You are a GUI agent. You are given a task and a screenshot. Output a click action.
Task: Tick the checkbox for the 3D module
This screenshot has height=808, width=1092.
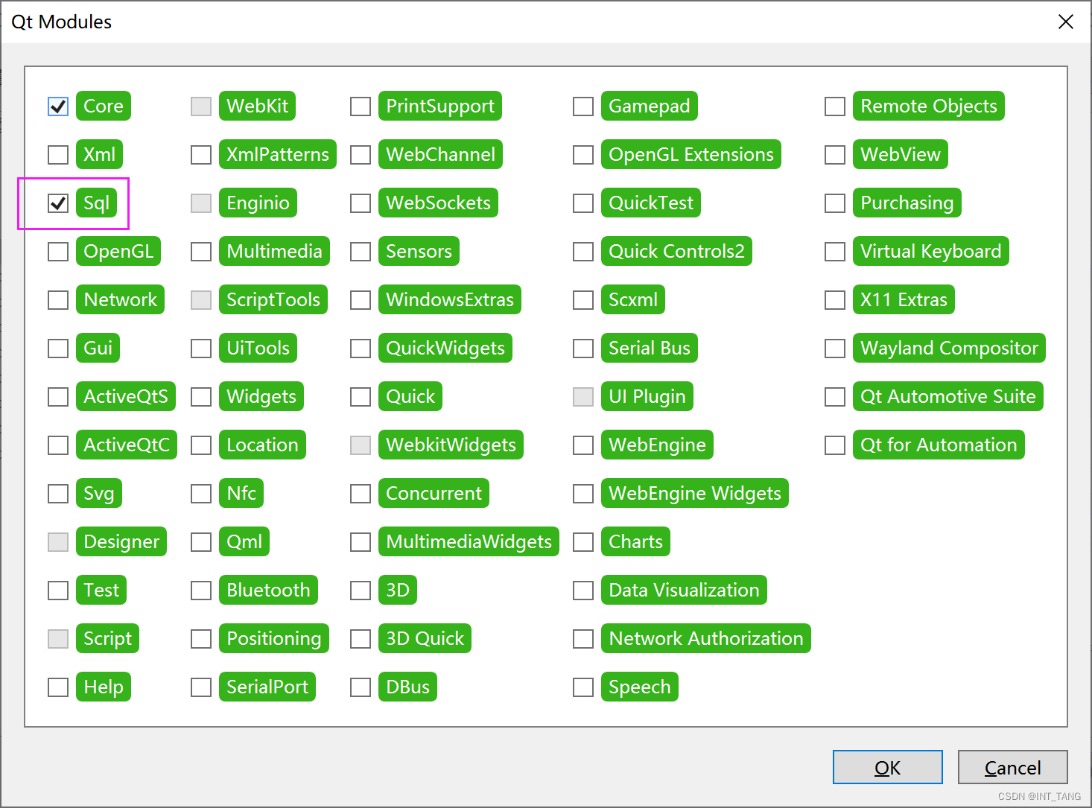tap(361, 591)
